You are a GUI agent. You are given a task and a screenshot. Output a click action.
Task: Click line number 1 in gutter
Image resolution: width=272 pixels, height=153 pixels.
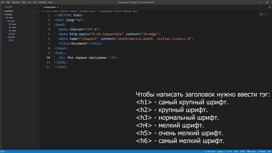(49, 15)
